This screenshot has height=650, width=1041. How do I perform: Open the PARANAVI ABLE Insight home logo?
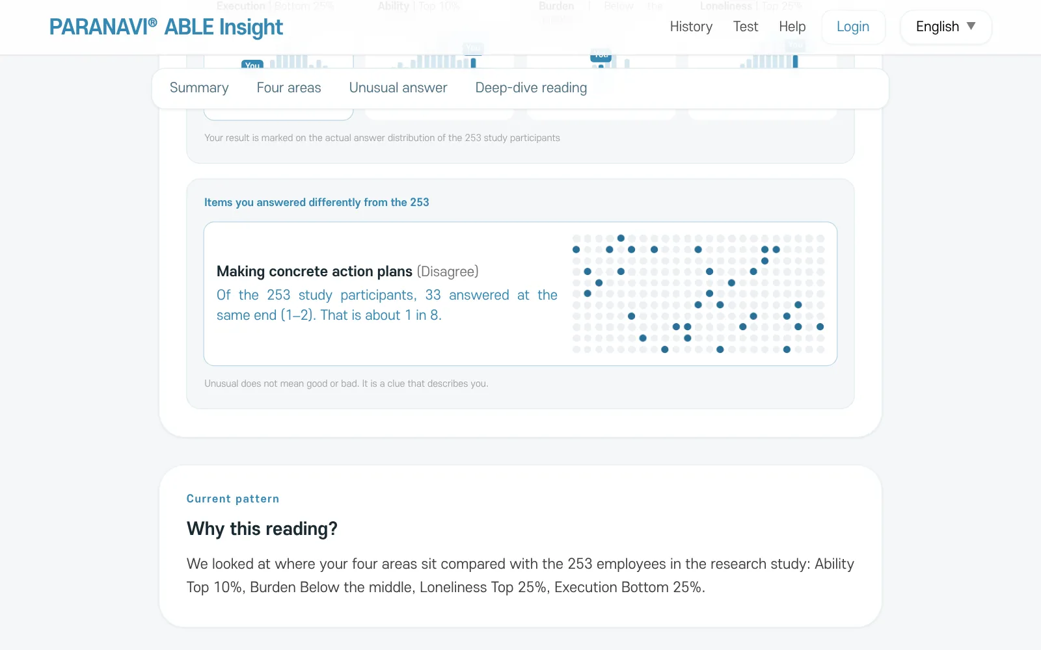(x=166, y=27)
